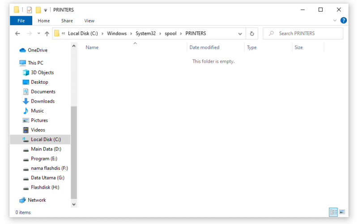Screen dimensions: 358x224
Task: Jump to Local Disk (C:) in breadcrumb
Action: click(x=83, y=33)
